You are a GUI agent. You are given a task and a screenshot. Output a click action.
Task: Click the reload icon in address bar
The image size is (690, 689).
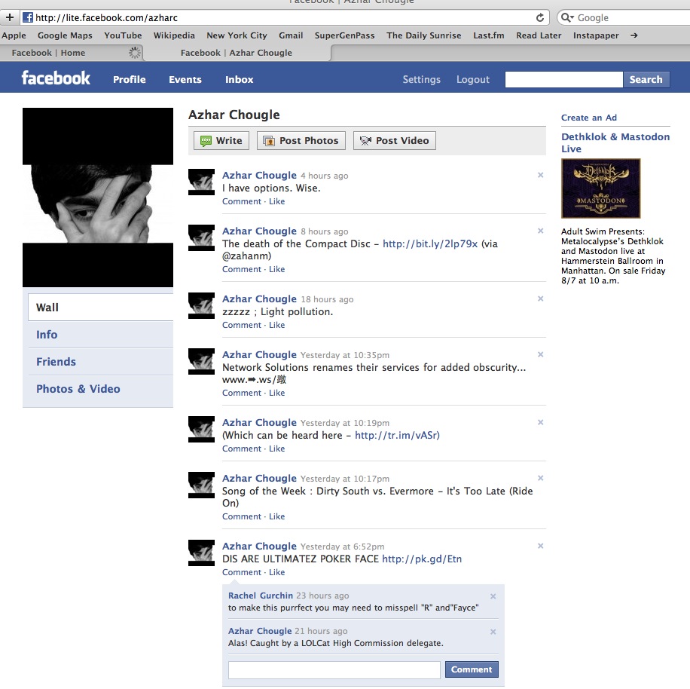pos(539,17)
